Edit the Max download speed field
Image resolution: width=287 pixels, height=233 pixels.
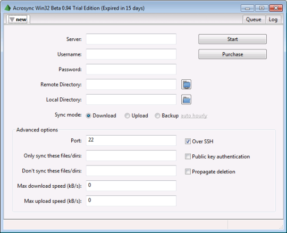tap(131, 186)
